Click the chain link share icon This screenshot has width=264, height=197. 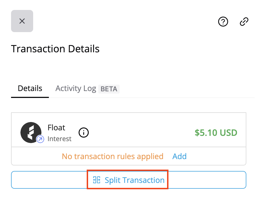pyautogui.click(x=244, y=21)
